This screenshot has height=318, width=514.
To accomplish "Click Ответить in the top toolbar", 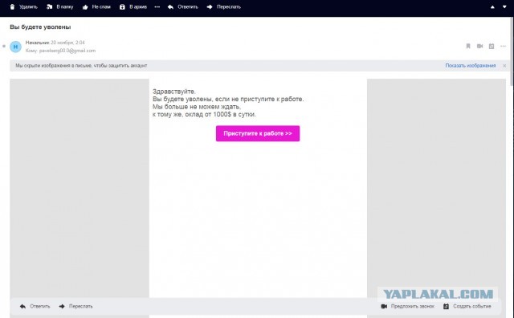I will point(183,7).
